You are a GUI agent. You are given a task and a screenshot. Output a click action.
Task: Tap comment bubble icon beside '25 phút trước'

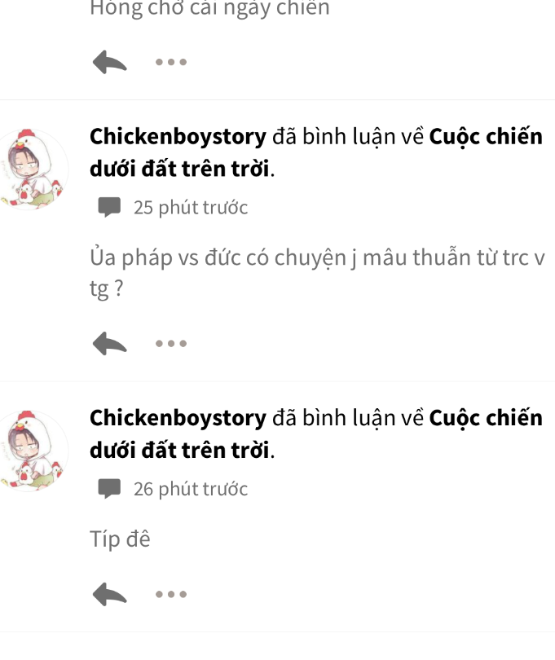(x=109, y=207)
